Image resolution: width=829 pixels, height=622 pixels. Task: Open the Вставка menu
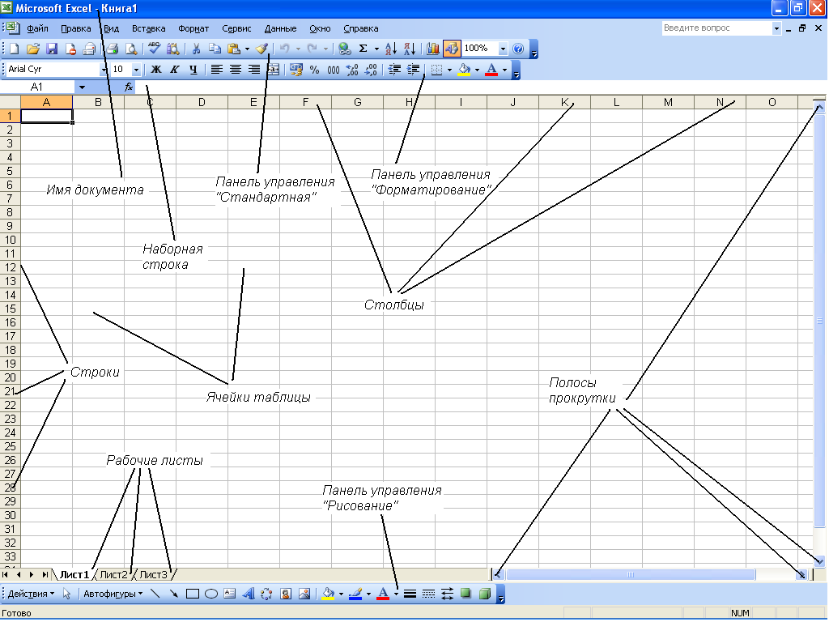(x=149, y=28)
